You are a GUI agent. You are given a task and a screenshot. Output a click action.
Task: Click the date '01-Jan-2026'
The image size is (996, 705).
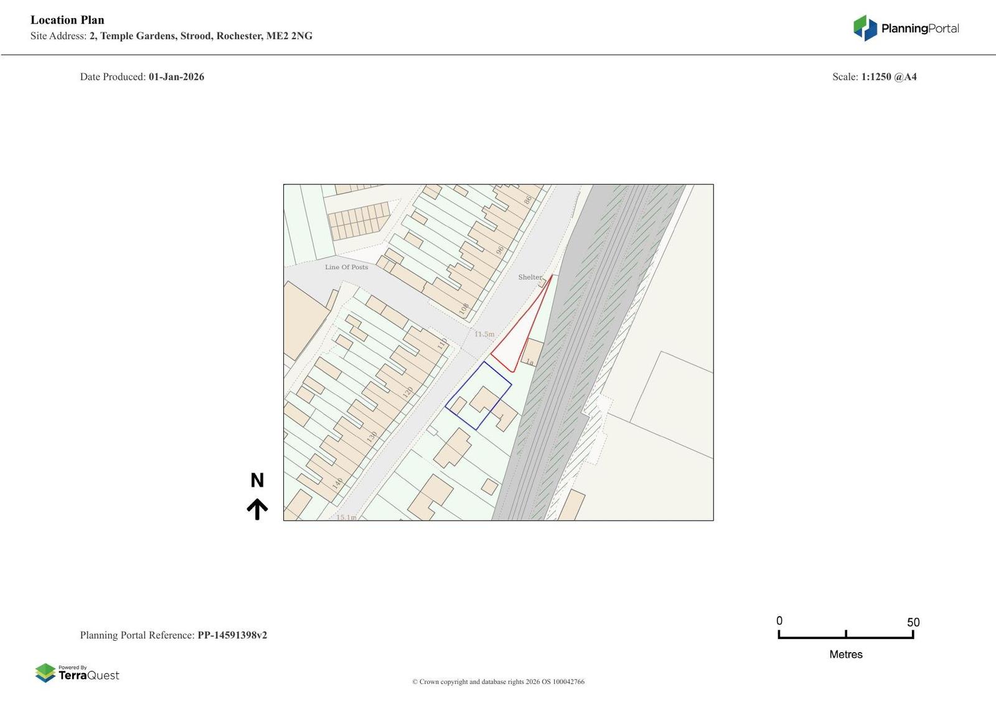coord(176,77)
